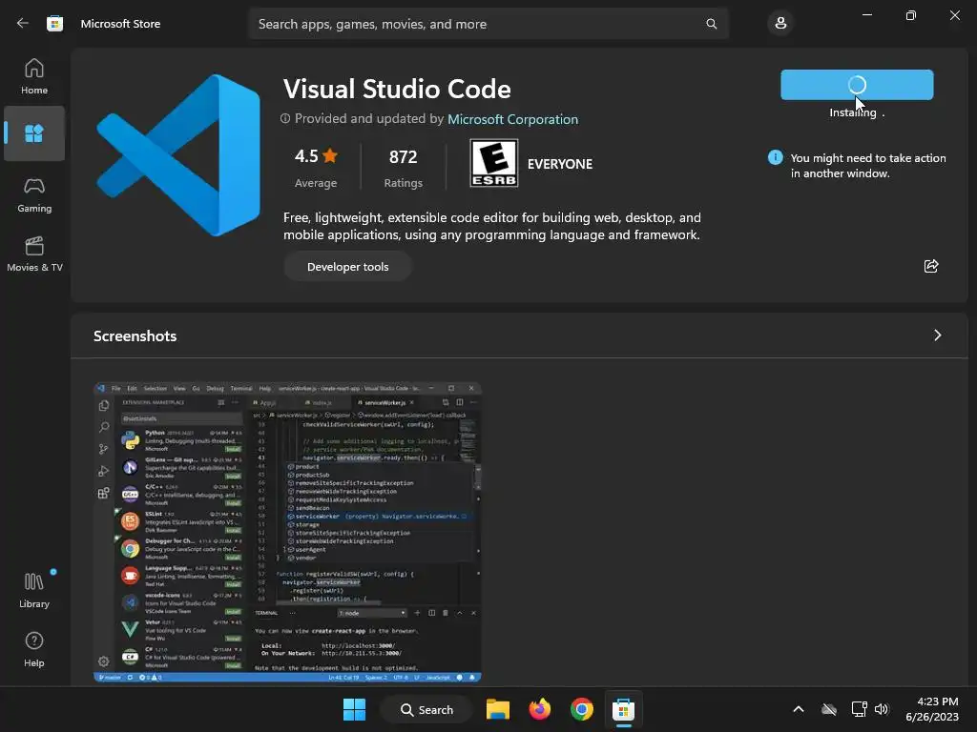The width and height of the screenshot is (977, 732).
Task: Click the 872 Ratings count
Action: click(x=404, y=167)
